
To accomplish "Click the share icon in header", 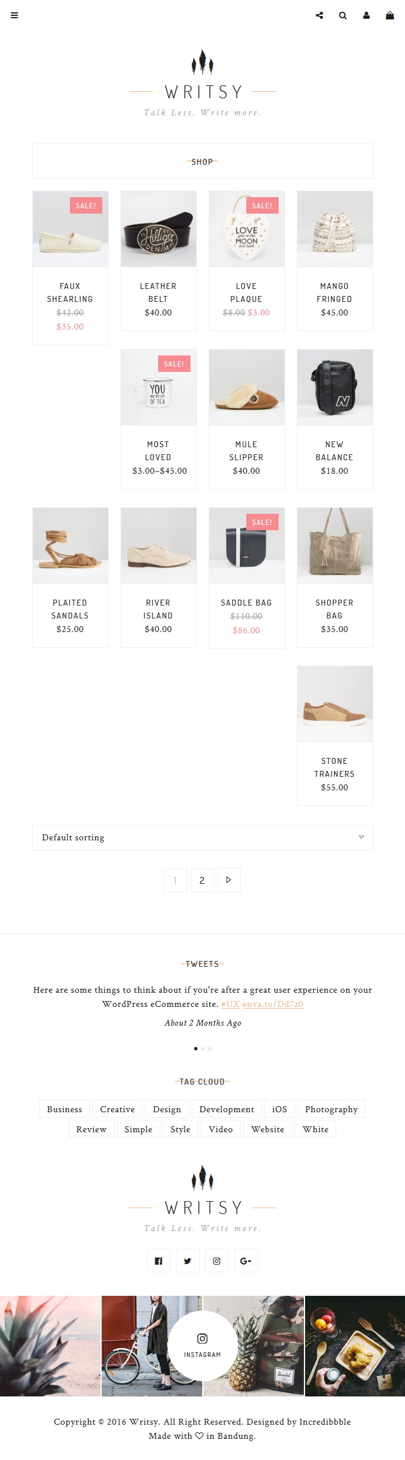I will pos(319,16).
